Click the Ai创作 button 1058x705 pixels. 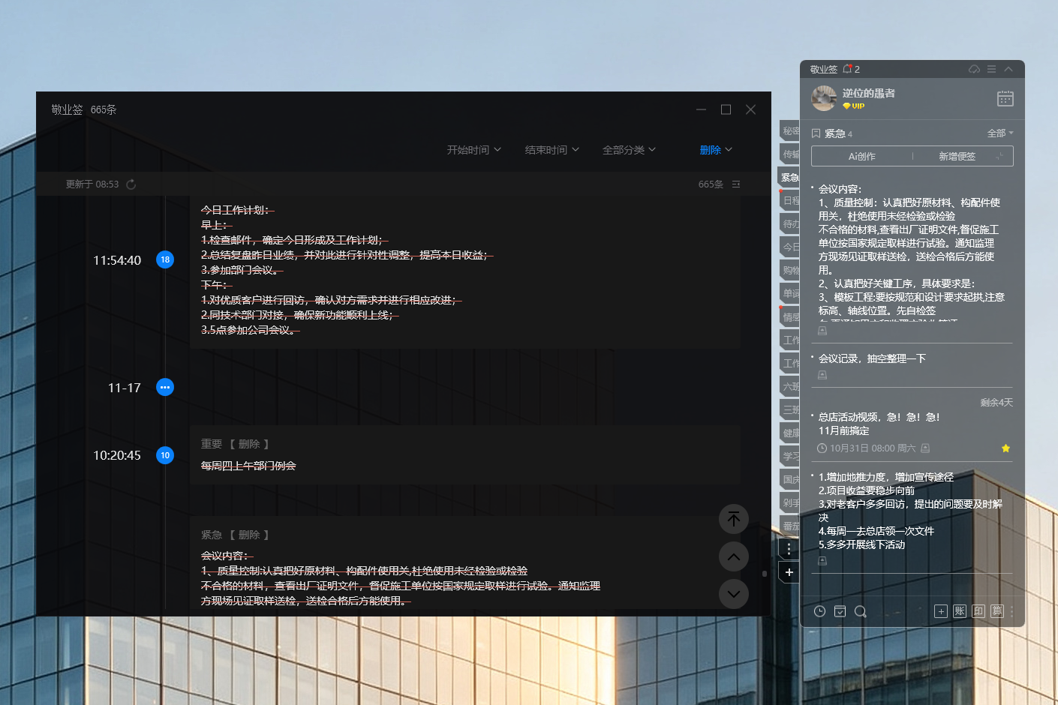(x=861, y=156)
